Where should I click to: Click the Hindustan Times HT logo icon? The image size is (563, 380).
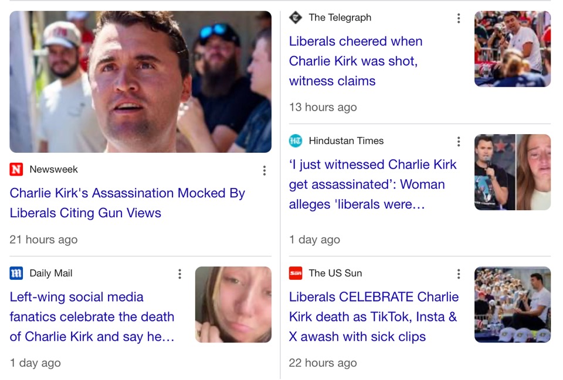[296, 141]
